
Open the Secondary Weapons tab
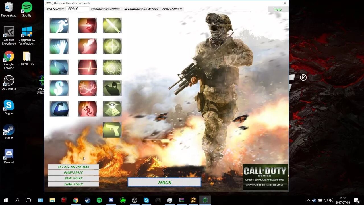click(141, 9)
